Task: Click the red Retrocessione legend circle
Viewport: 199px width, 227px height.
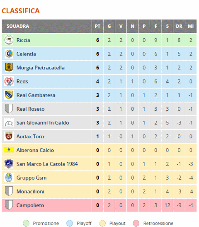Action: [x=136, y=223]
